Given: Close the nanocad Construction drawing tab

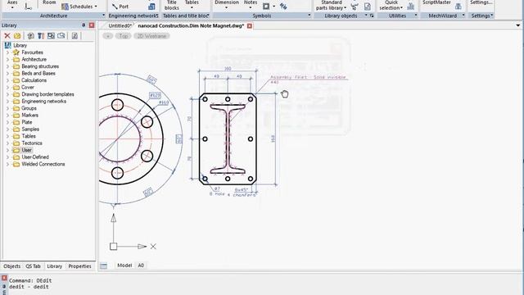Looking at the screenshot, I should coord(249,25).
